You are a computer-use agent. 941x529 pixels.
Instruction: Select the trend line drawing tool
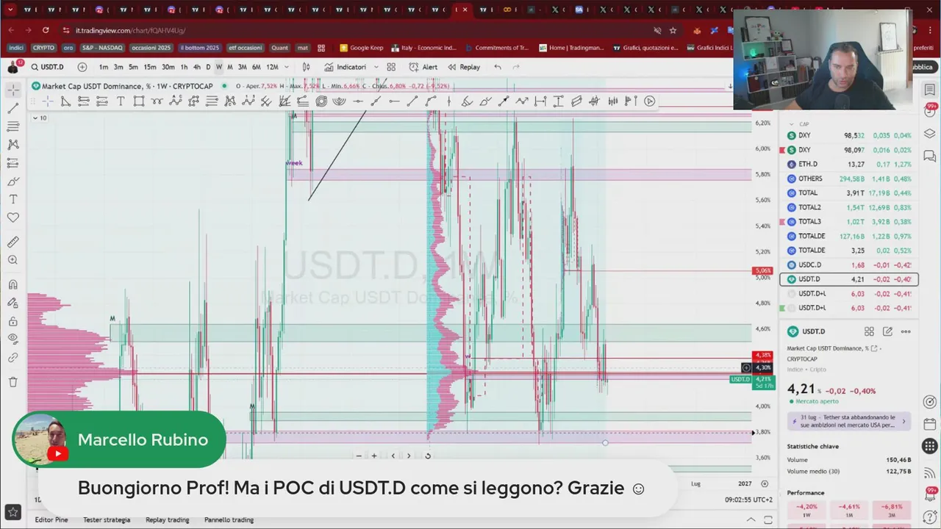[13, 108]
